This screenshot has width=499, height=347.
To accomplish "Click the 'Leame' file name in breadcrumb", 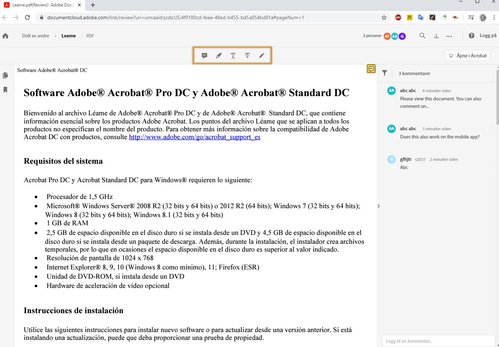I will (68, 36).
